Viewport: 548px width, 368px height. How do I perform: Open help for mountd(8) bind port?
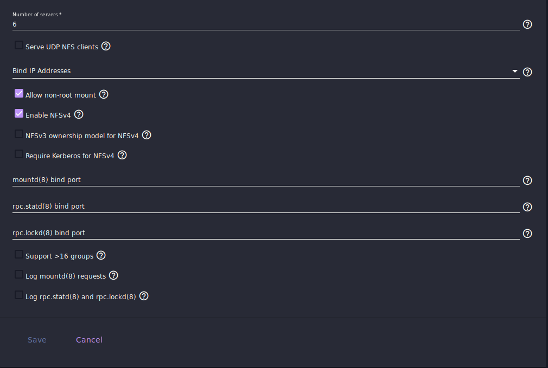tap(527, 180)
